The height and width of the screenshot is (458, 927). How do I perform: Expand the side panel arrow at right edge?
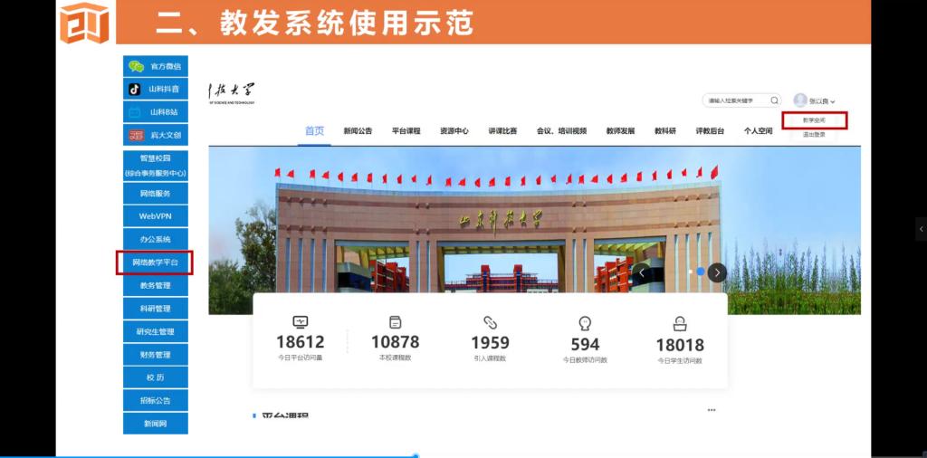pos(921,229)
